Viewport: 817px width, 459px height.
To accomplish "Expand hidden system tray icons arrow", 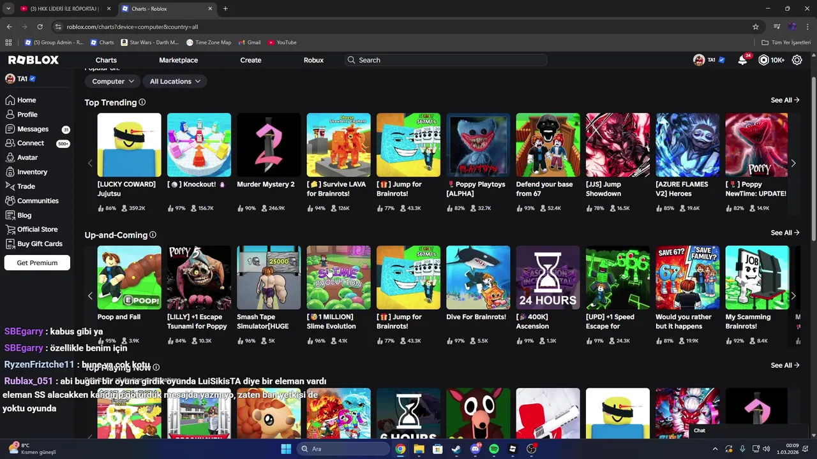I will click(715, 449).
